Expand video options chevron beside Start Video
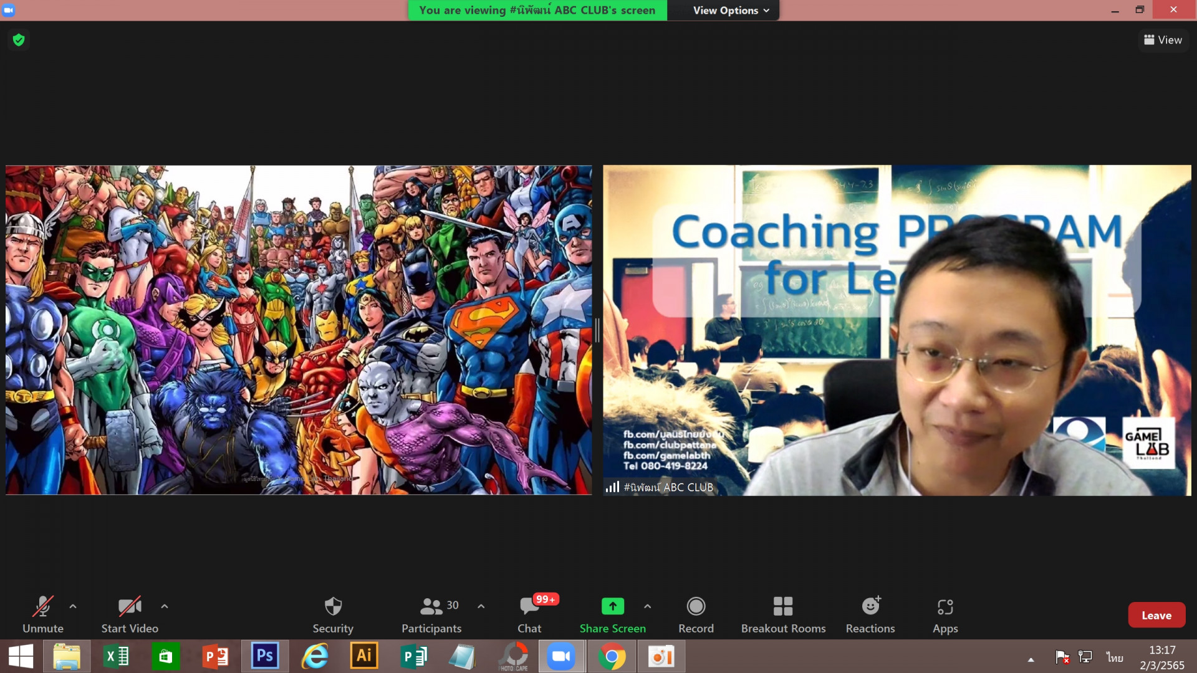Viewport: 1197px width, 673px height. click(x=165, y=606)
